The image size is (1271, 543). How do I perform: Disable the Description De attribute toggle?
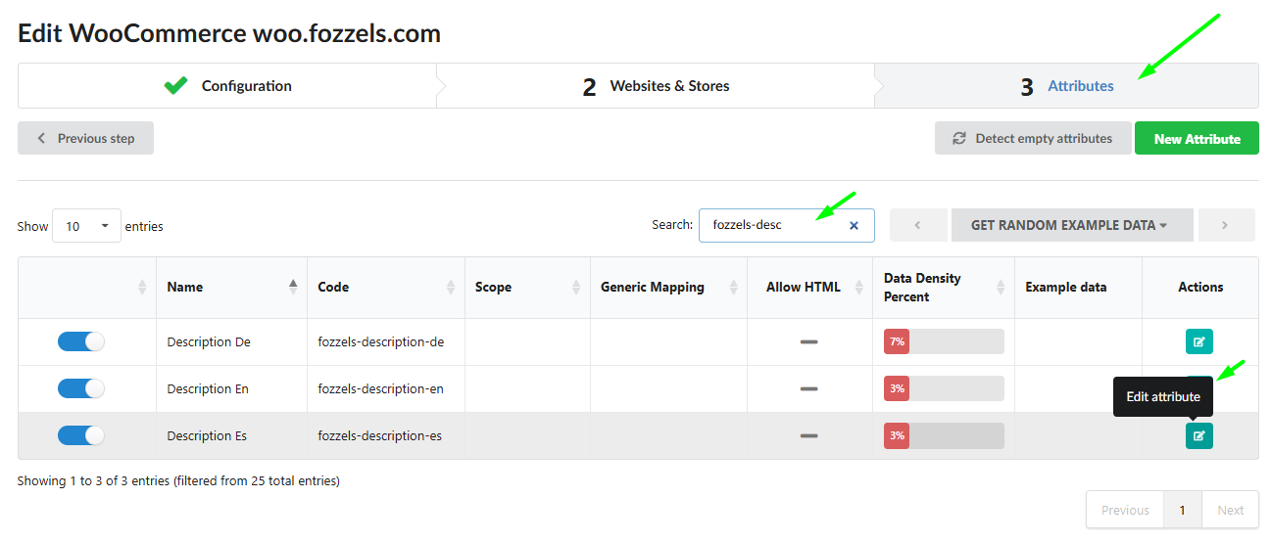(80, 341)
